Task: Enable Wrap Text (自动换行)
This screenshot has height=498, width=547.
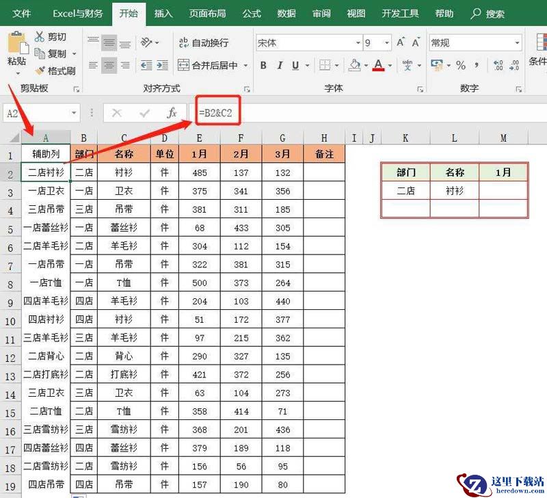Action: [x=203, y=43]
